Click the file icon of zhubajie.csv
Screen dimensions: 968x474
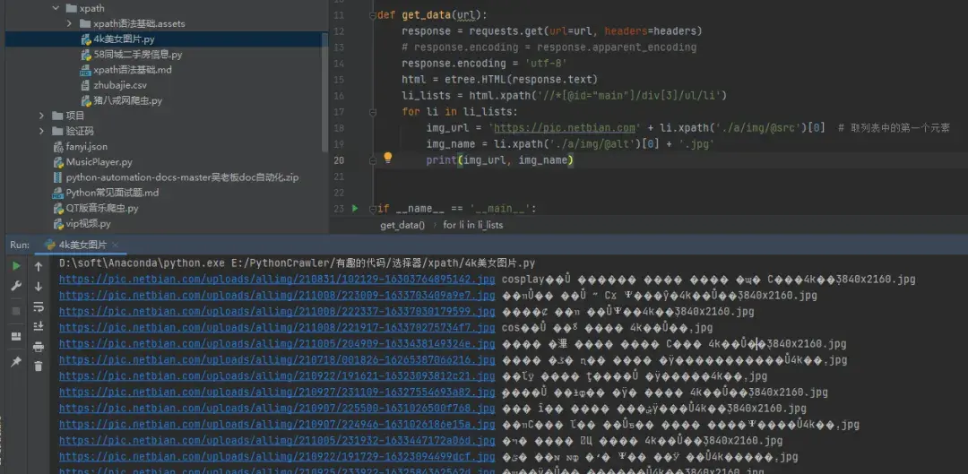[x=86, y=85]
